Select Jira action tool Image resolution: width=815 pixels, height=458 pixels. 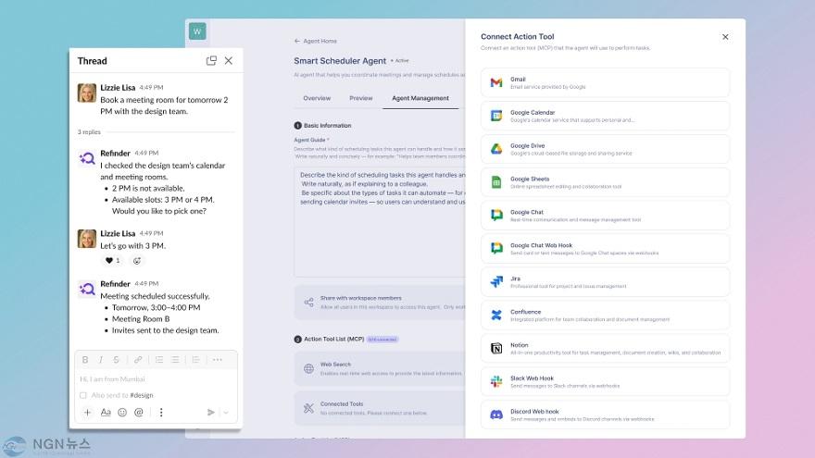605,282
